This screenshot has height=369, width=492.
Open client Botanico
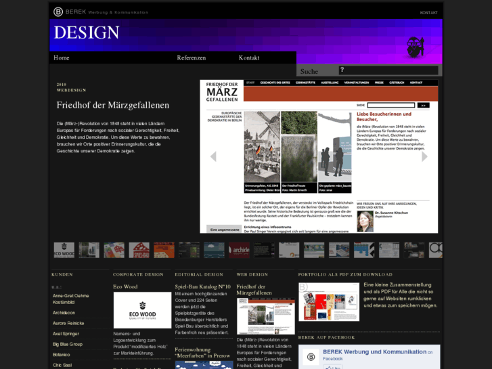pos(61,355)
